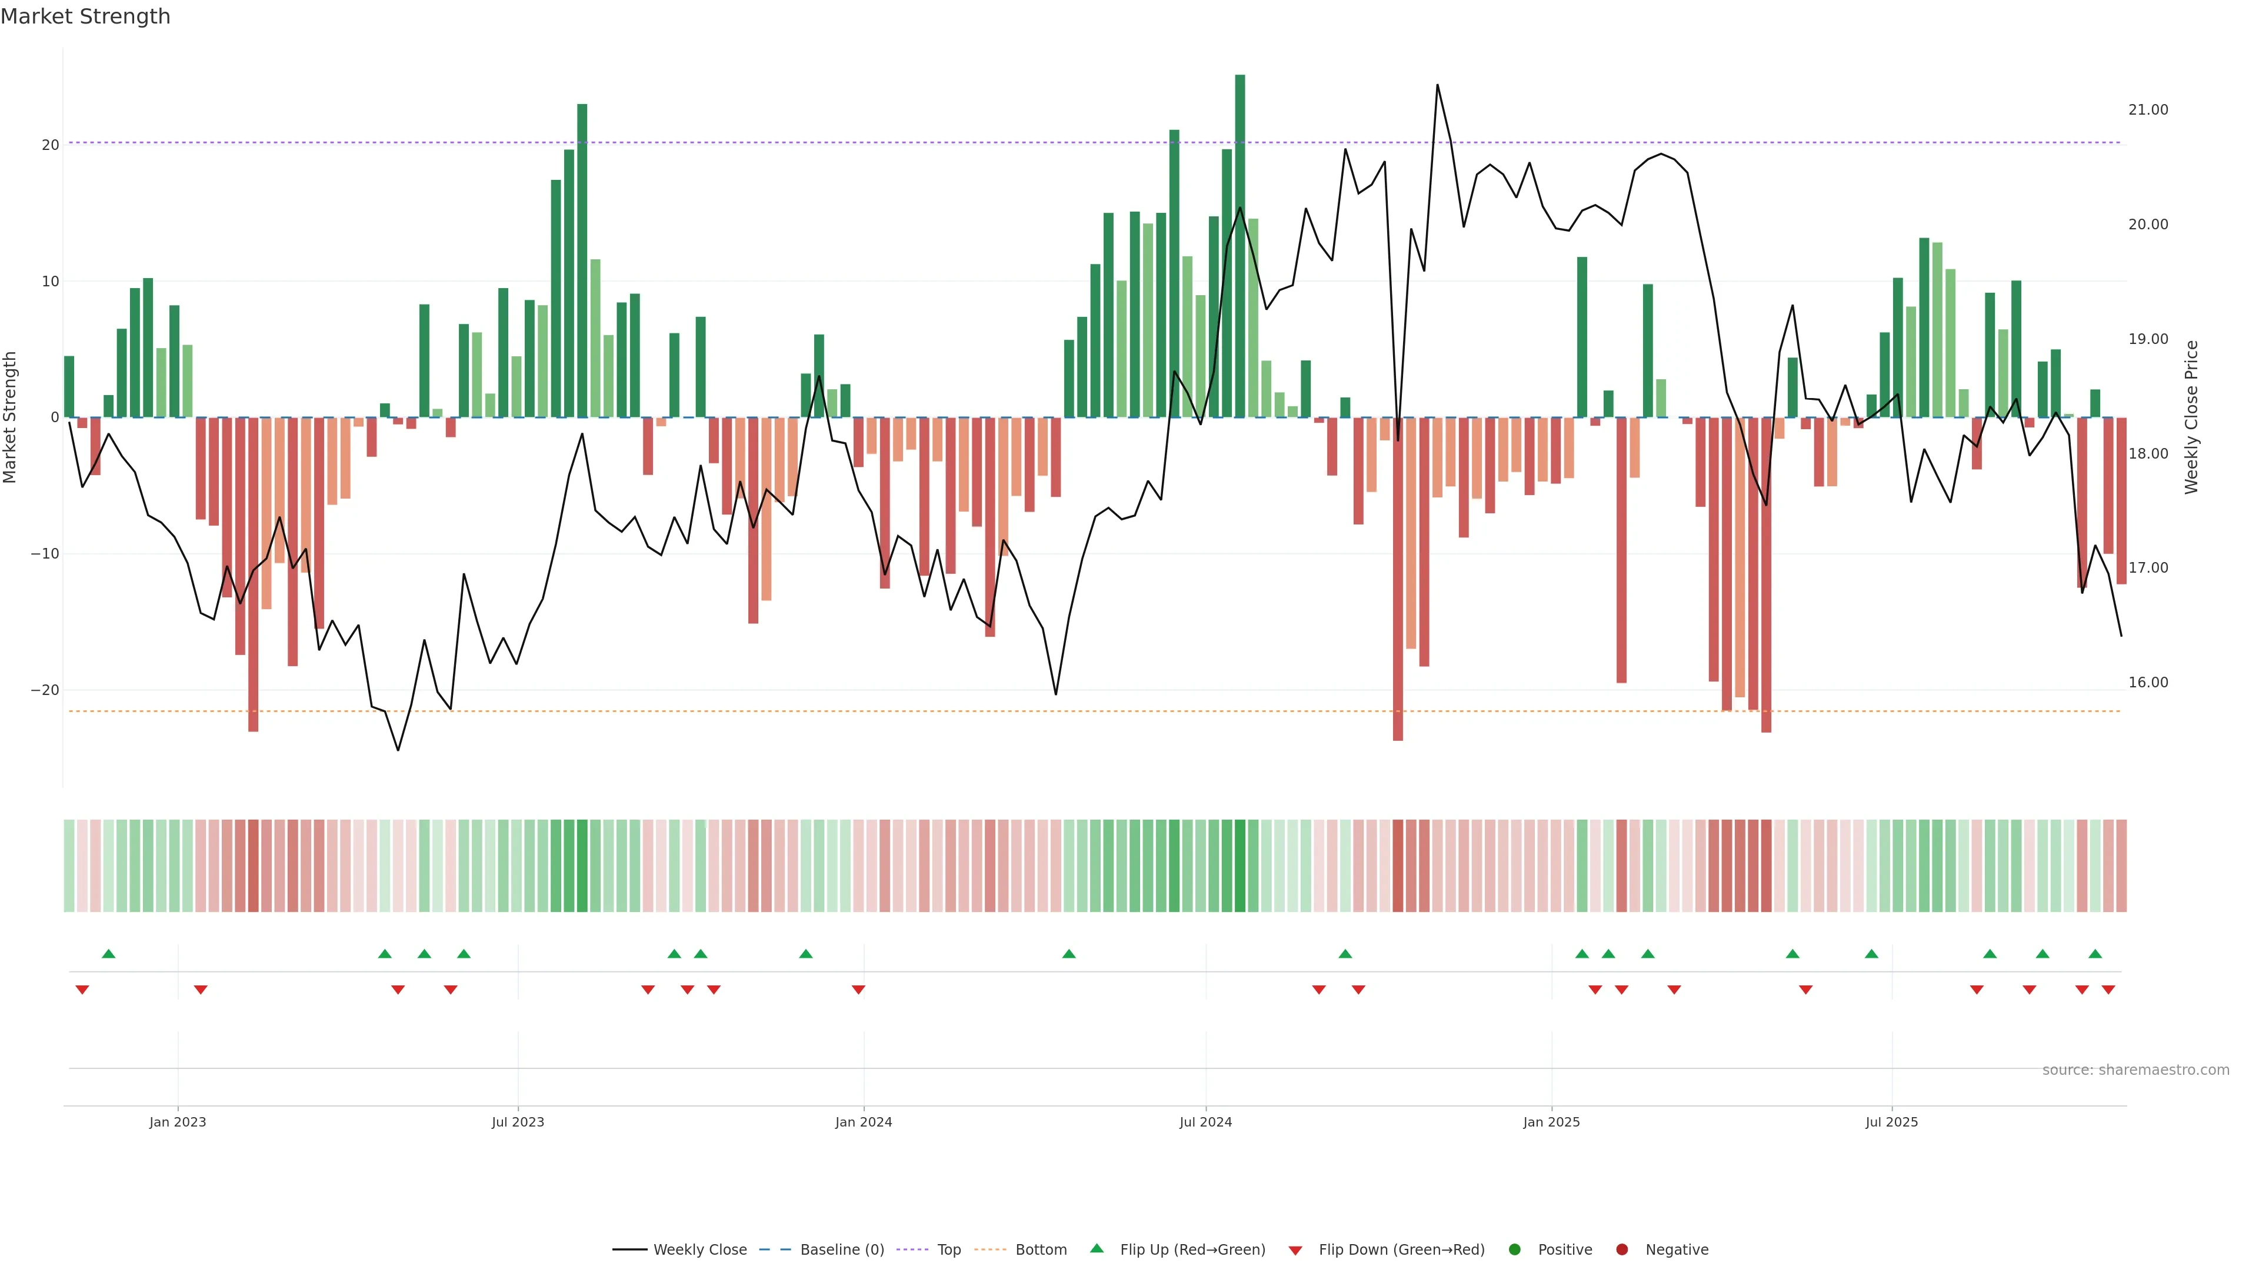Screen dimensions: 2259x1270
Task: Click the Jan 2023 x-axis label
Action: (177, 1122)
